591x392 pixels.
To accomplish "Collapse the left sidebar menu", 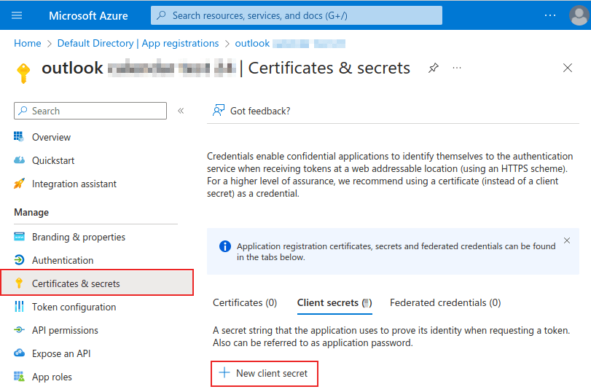I will [181, 111].
